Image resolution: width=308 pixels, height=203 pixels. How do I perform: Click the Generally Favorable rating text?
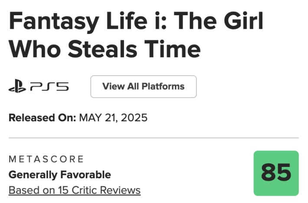point(60,175)
